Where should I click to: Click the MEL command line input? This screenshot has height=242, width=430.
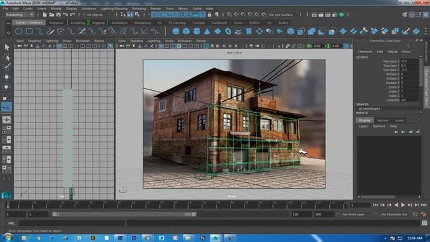click(x=71, y=223)
